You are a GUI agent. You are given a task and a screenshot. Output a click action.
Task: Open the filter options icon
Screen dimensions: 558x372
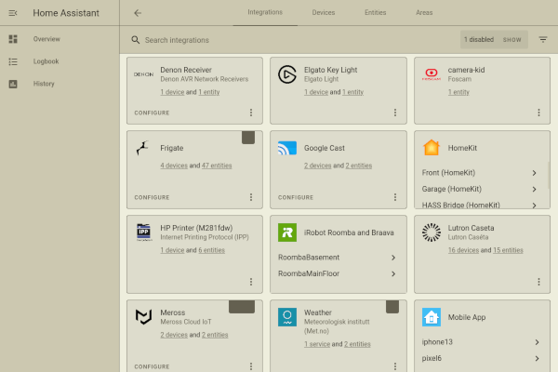(543, 39)
